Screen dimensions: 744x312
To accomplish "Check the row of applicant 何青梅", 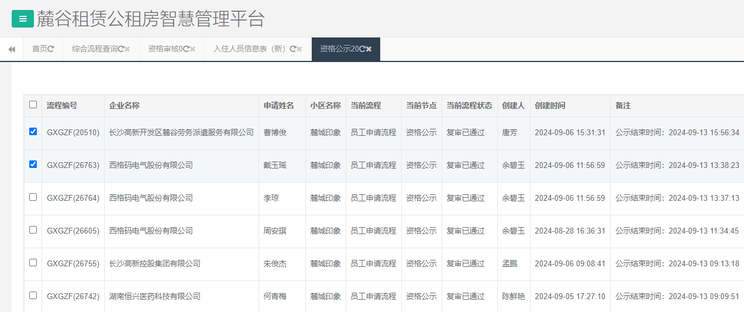I will 33,296.
